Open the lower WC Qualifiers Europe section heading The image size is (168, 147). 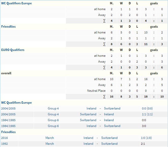pos(16,103)
